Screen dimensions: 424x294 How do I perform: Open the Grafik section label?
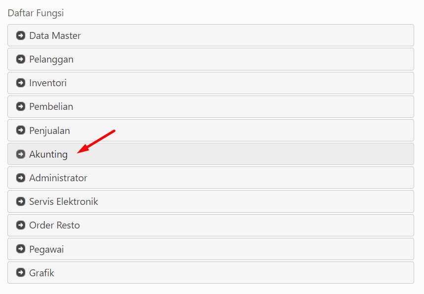(x=41, y=273)
